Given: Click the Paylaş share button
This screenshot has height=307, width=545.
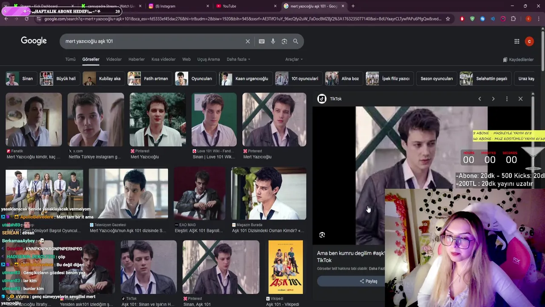Looking at the screenshot, I should [368, 281].
